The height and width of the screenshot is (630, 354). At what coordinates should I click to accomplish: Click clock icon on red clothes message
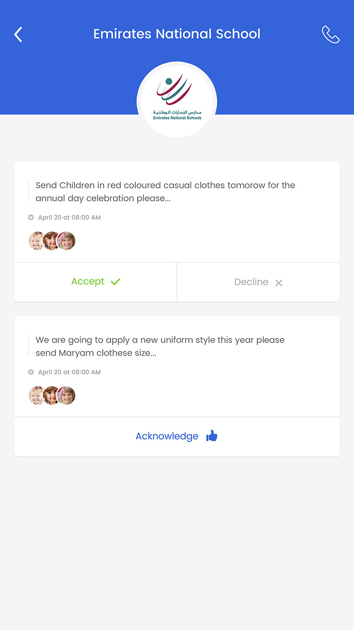[x=31, y=218]
